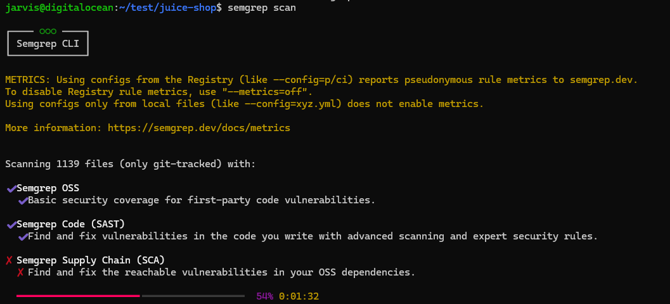
Task: Open the semgrep.dev/docs/metrics link
Action: (198, 128)
